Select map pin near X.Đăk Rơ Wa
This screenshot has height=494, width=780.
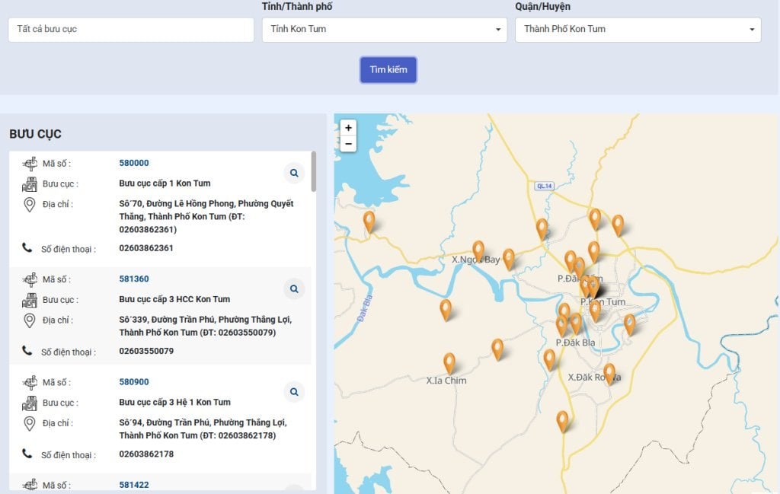pos(609,373)
